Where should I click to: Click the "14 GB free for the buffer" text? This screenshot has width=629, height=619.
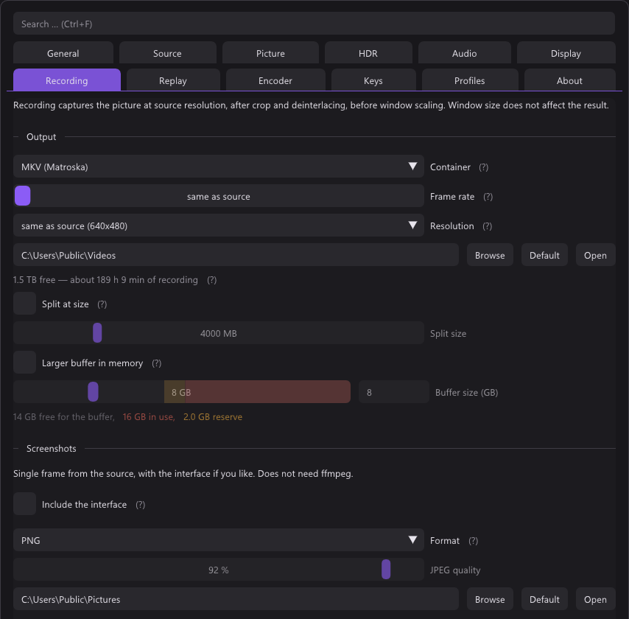click(64, 416)
